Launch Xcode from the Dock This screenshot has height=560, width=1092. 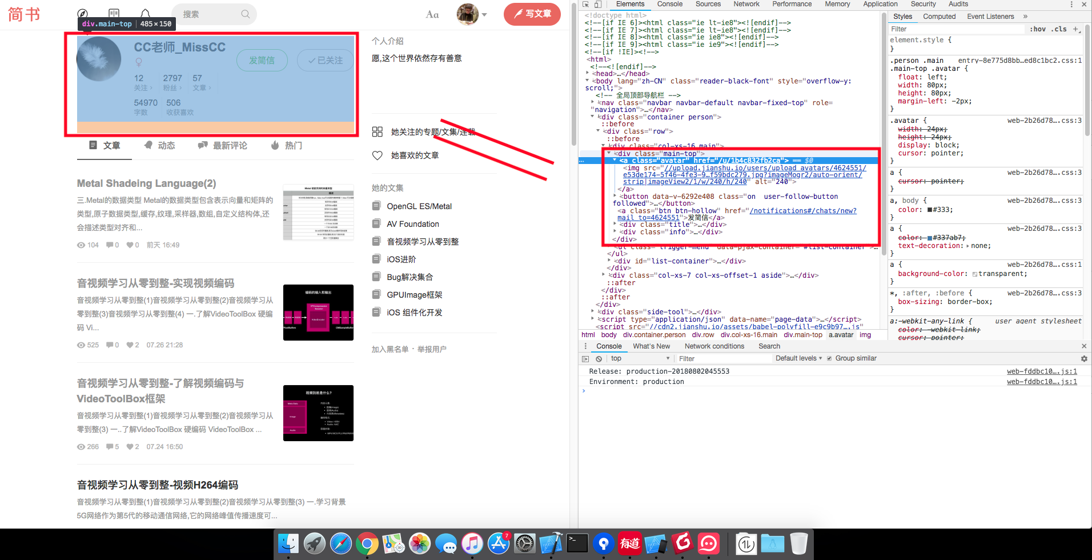tap(551, 543)
